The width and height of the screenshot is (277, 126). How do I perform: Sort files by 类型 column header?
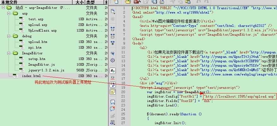tap(95, 2)
